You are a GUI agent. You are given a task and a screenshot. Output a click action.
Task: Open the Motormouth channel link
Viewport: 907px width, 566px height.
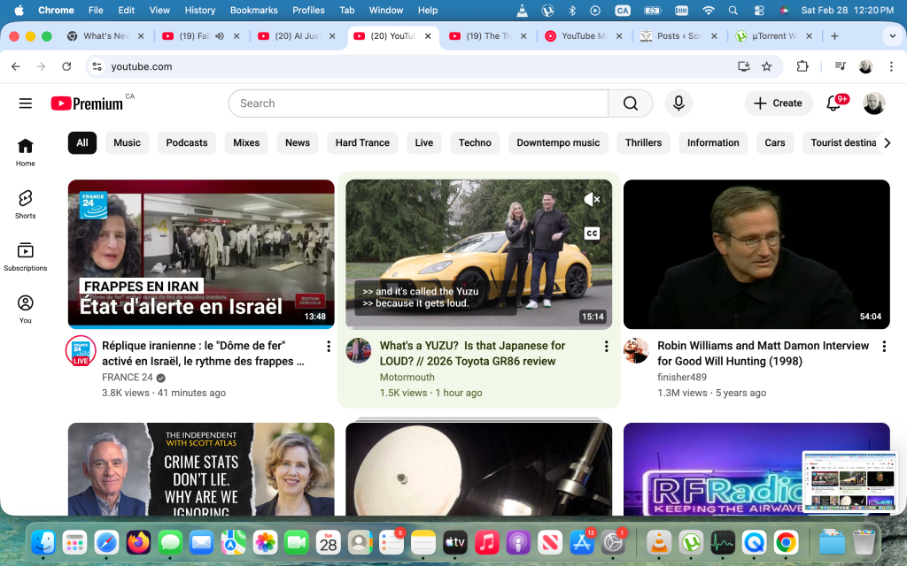[x=407, y=377]
